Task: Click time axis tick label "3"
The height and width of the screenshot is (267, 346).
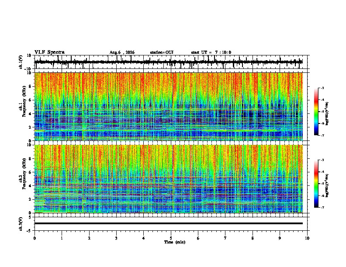Action: click(x=116, y=238)
